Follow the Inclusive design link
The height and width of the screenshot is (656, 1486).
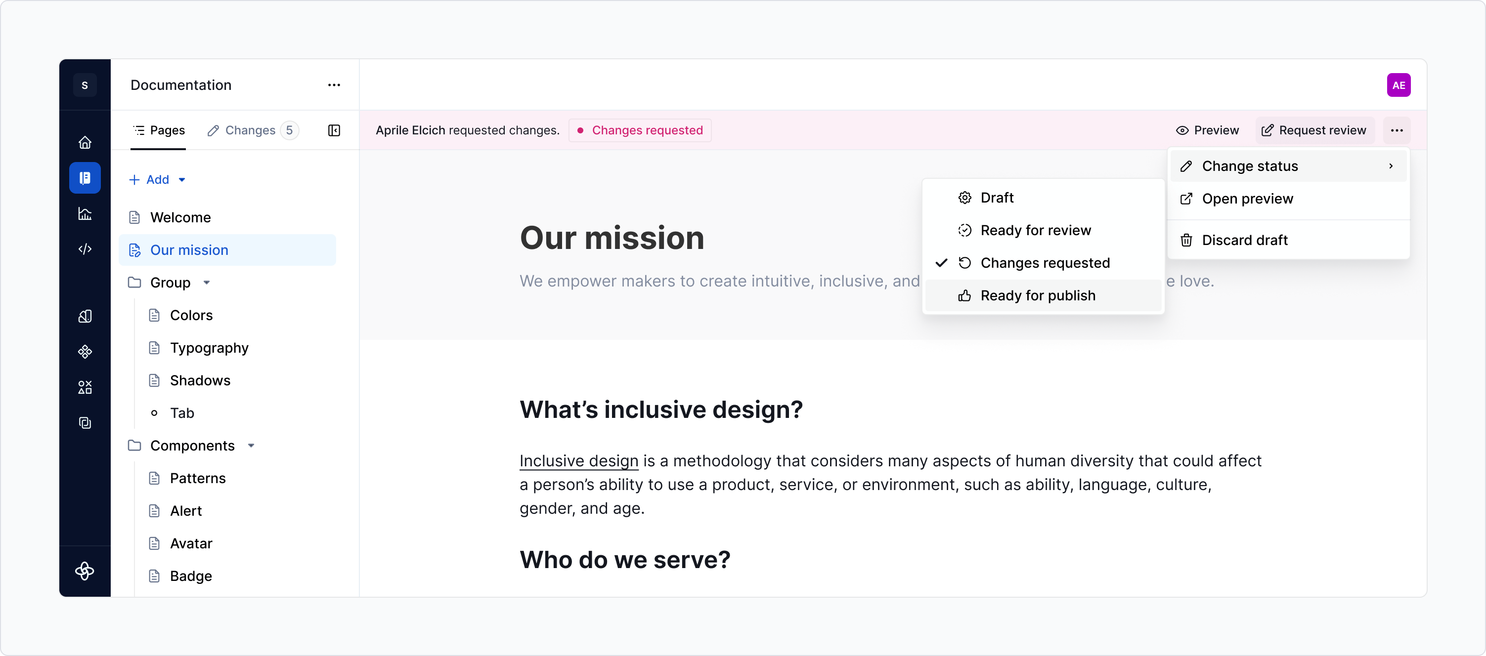(x=578, y=461)
